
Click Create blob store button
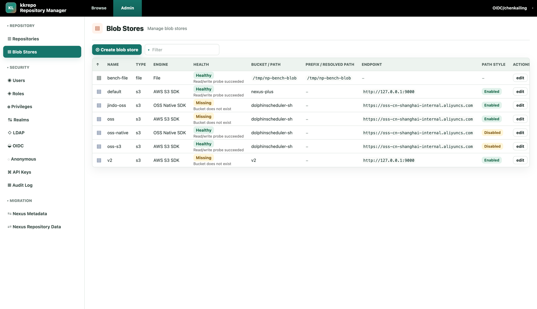click(x=117, y=50)
